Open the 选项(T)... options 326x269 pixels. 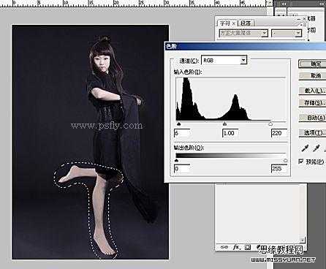(x=313, y=133)
